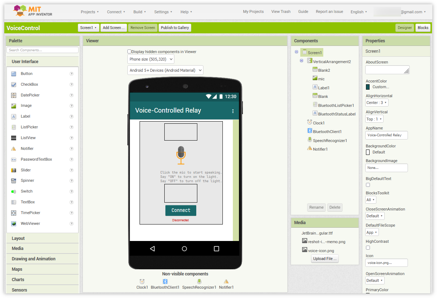
Task: Open help for the Button component
Action: 71,74
